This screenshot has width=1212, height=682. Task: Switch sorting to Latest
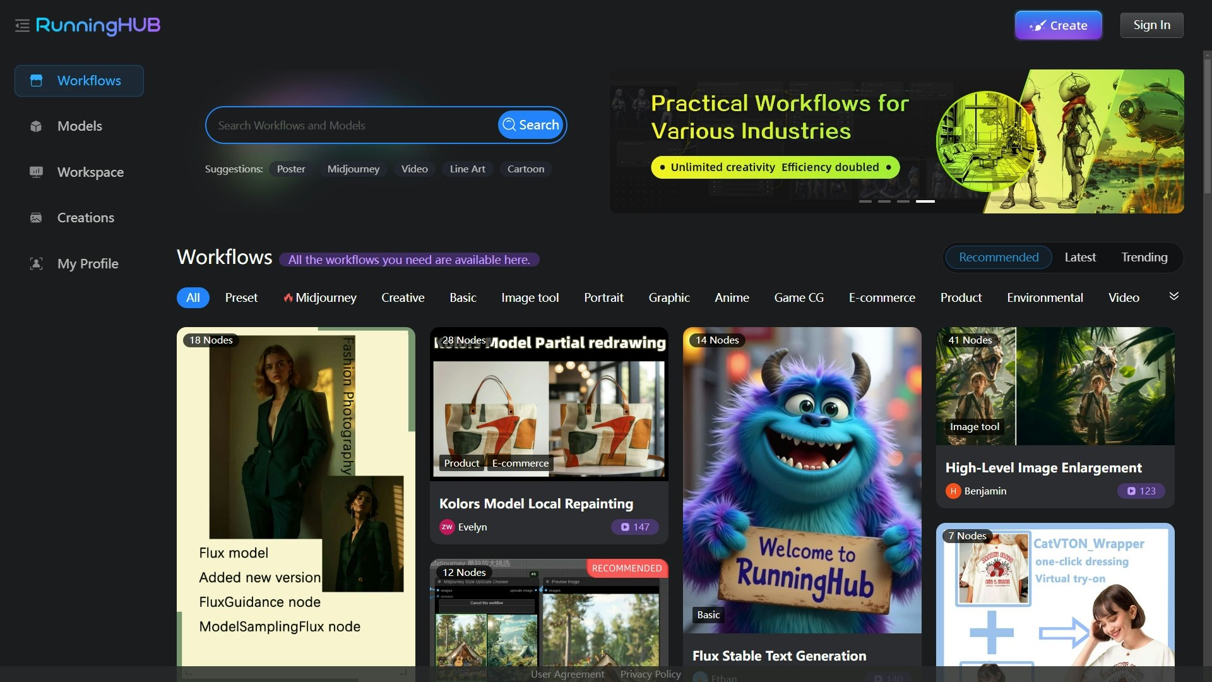pos(1079,258)
